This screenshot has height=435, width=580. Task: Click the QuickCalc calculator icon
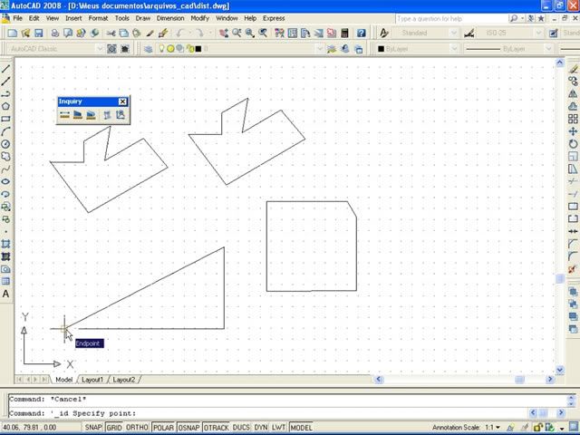click(344, 33)
